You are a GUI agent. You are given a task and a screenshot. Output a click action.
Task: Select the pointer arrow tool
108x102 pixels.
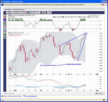click(7, 12)
